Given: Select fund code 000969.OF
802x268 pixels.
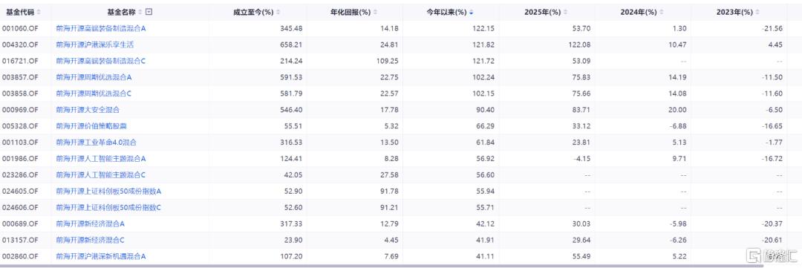Looking at the screenshot, I should click(x=21, y=110).
